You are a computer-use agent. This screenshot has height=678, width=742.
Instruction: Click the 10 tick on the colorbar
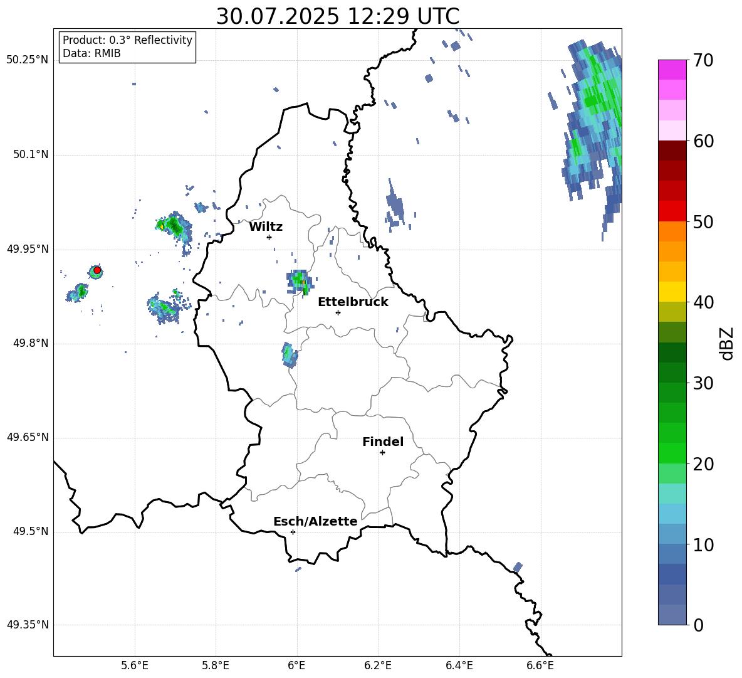(703, 544)
